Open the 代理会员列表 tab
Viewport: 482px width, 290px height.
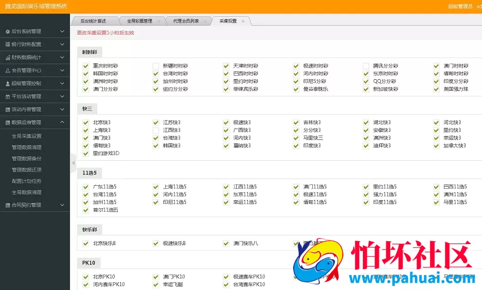point(186,21)
